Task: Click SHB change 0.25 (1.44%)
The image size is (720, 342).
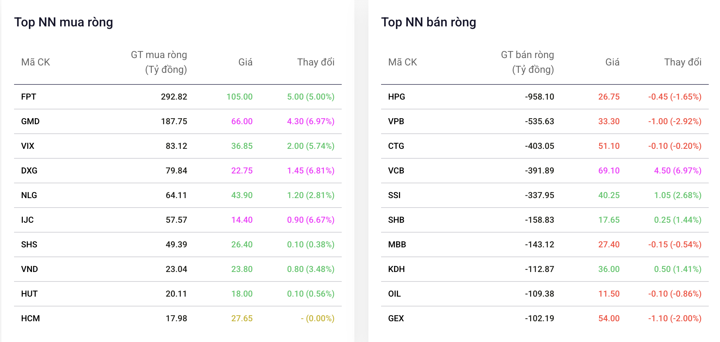Action: [678, 220]
